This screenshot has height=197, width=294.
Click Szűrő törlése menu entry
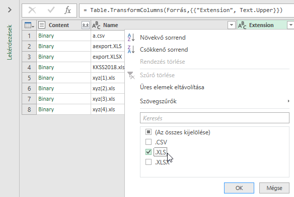tap(157, 75)
